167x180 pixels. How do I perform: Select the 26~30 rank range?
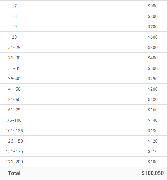pyautogui.click(x=14, y=58)
